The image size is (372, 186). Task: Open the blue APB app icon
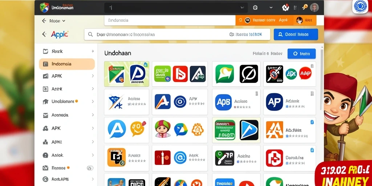[223, 102]
